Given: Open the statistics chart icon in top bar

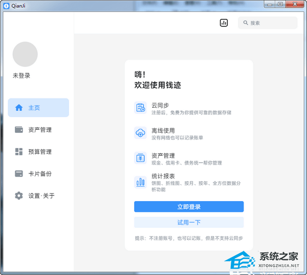Looking at the screenshot, I should click(x=224, y=23).
